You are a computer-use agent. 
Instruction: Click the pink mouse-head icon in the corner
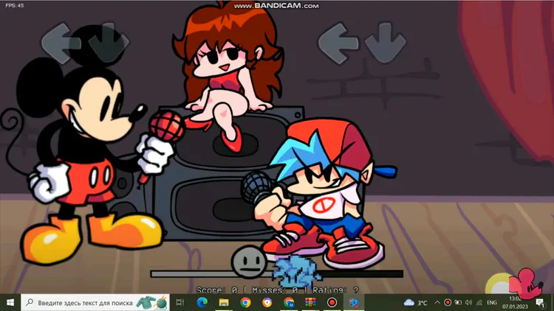(x=526, y=283)
